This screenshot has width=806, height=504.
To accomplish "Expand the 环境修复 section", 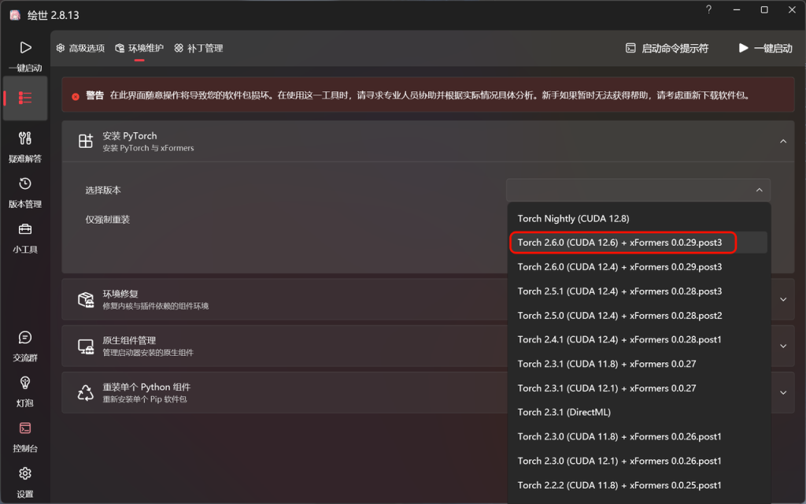I will pos(782,299).
